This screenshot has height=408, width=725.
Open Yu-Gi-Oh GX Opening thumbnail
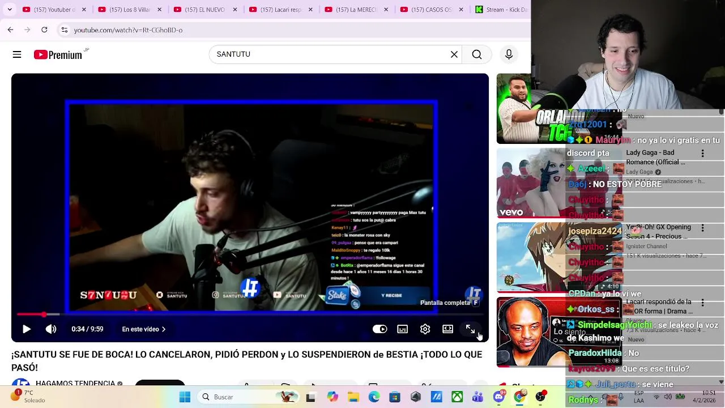pos(531,257)
